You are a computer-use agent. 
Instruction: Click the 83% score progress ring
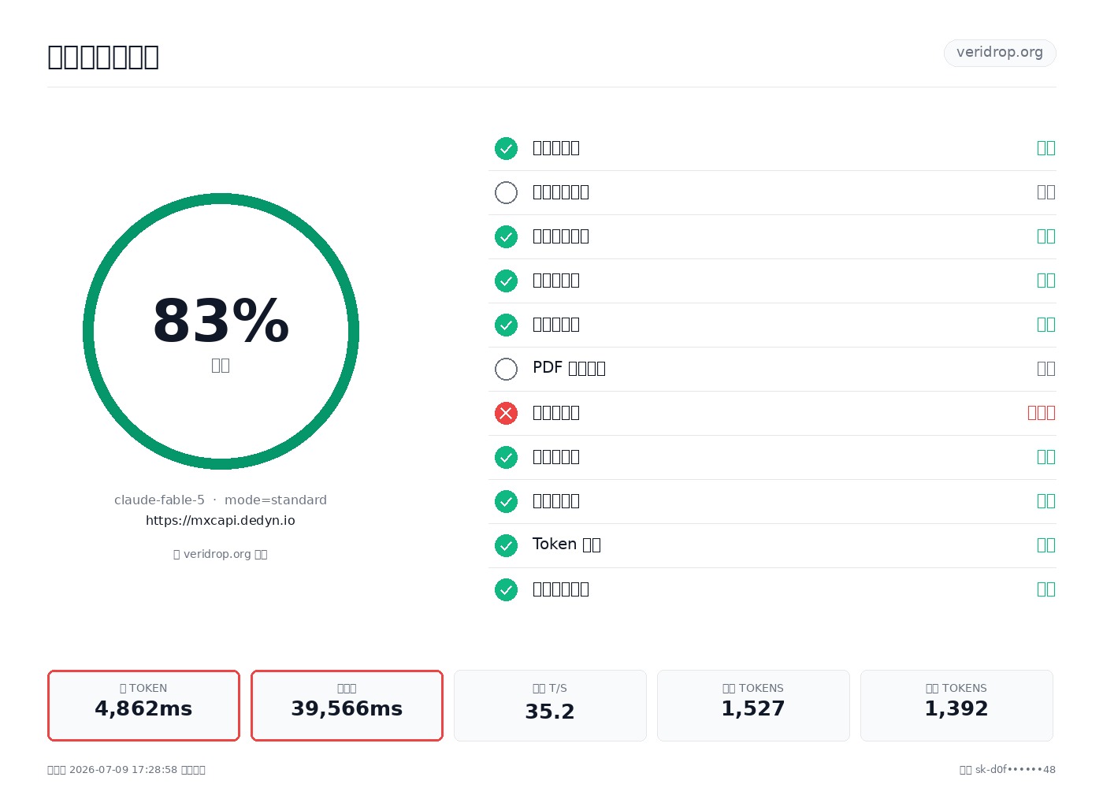coord(221,331)
